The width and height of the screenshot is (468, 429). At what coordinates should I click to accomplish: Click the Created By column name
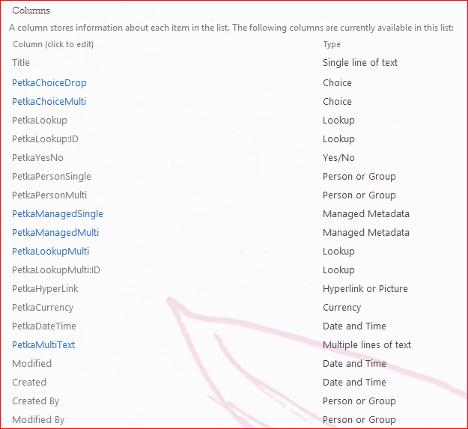[x=35, y=401]
